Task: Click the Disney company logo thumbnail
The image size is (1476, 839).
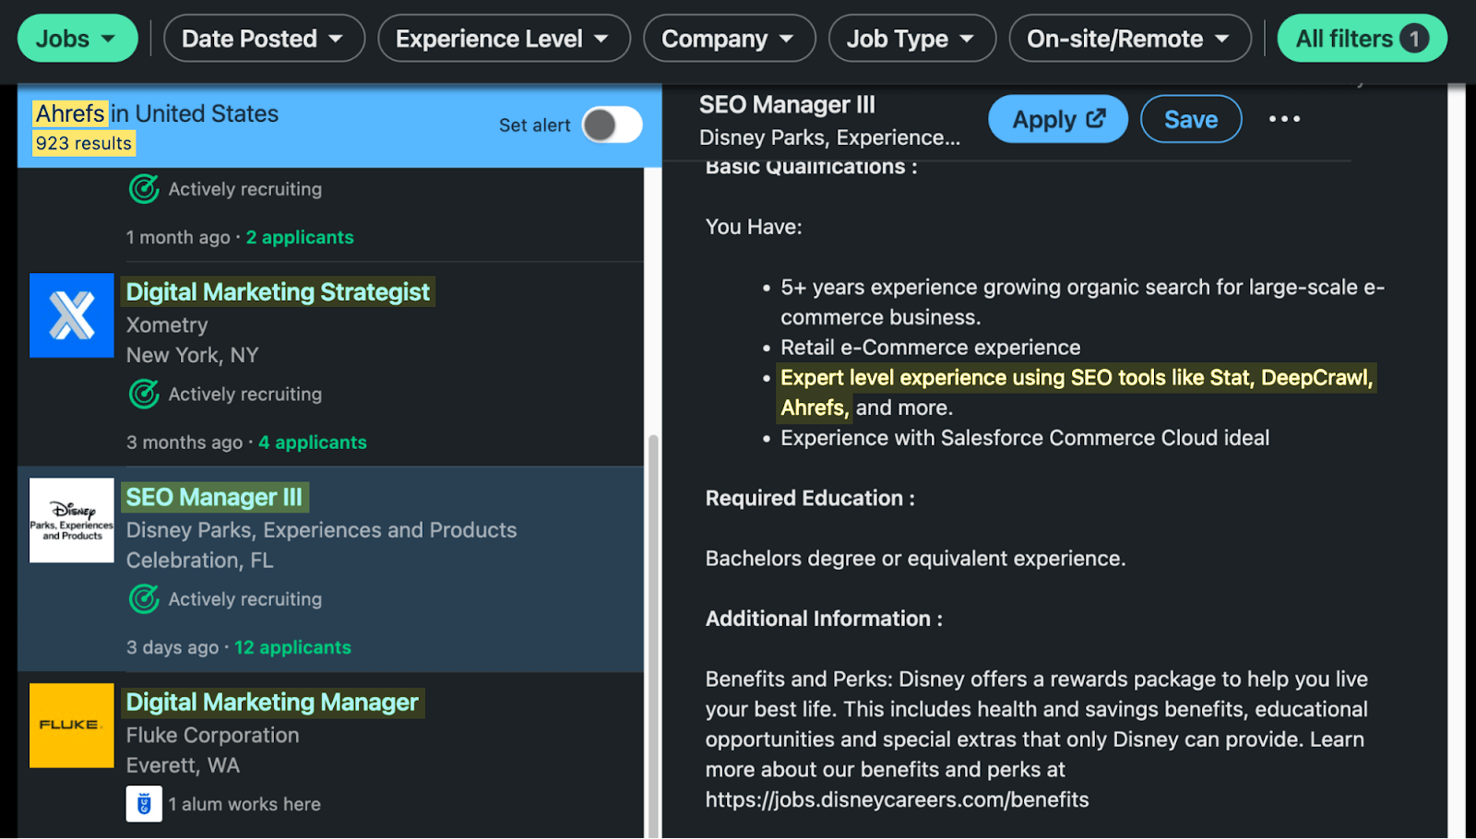Action: pyautogui.click(x=71, y=520)
